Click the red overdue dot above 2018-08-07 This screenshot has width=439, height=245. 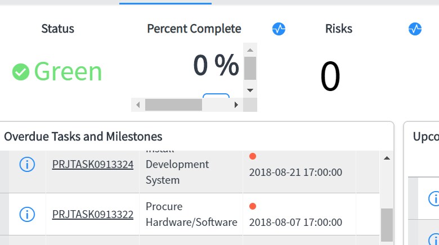(x=253, y=206)
